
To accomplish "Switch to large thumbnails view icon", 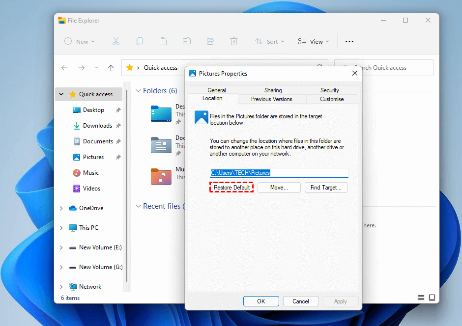I will (x=432, y=298).
